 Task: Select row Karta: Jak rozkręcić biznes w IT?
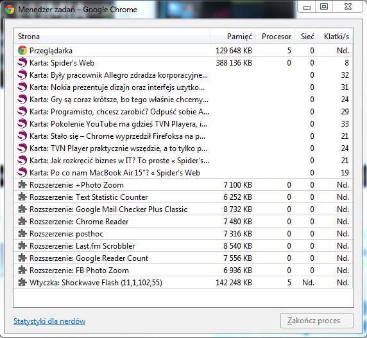point(183,160)
